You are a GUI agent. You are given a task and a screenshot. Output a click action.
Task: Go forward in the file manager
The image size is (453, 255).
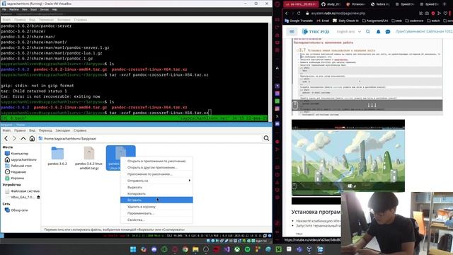(x=14, y=139)
